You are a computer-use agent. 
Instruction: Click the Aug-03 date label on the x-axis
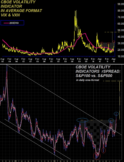click(3, 60)
